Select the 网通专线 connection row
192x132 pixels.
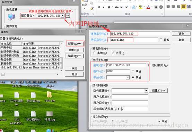[x=30, y=48]
